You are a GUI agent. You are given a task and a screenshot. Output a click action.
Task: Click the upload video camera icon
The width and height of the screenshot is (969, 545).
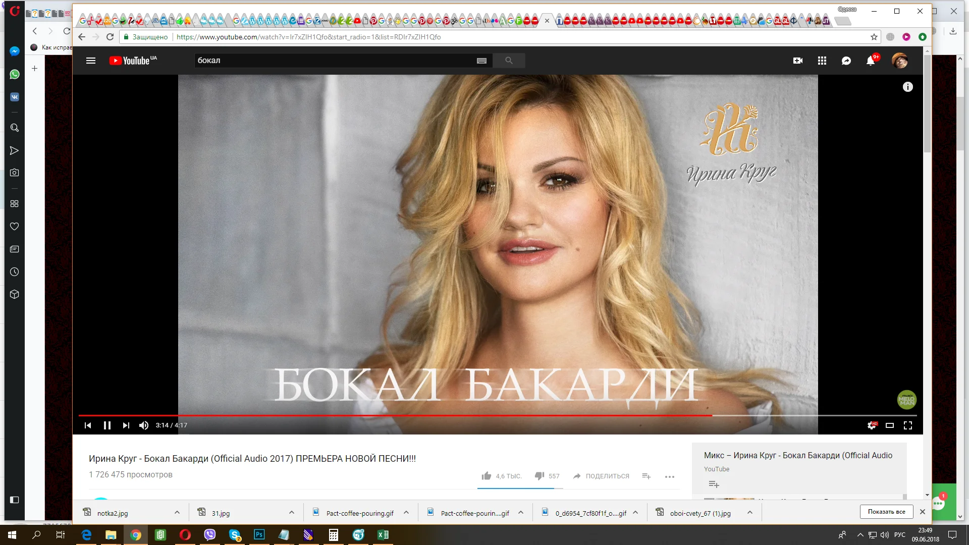tap(797, 61)
